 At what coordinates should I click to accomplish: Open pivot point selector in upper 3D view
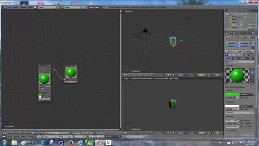(174, 75)
